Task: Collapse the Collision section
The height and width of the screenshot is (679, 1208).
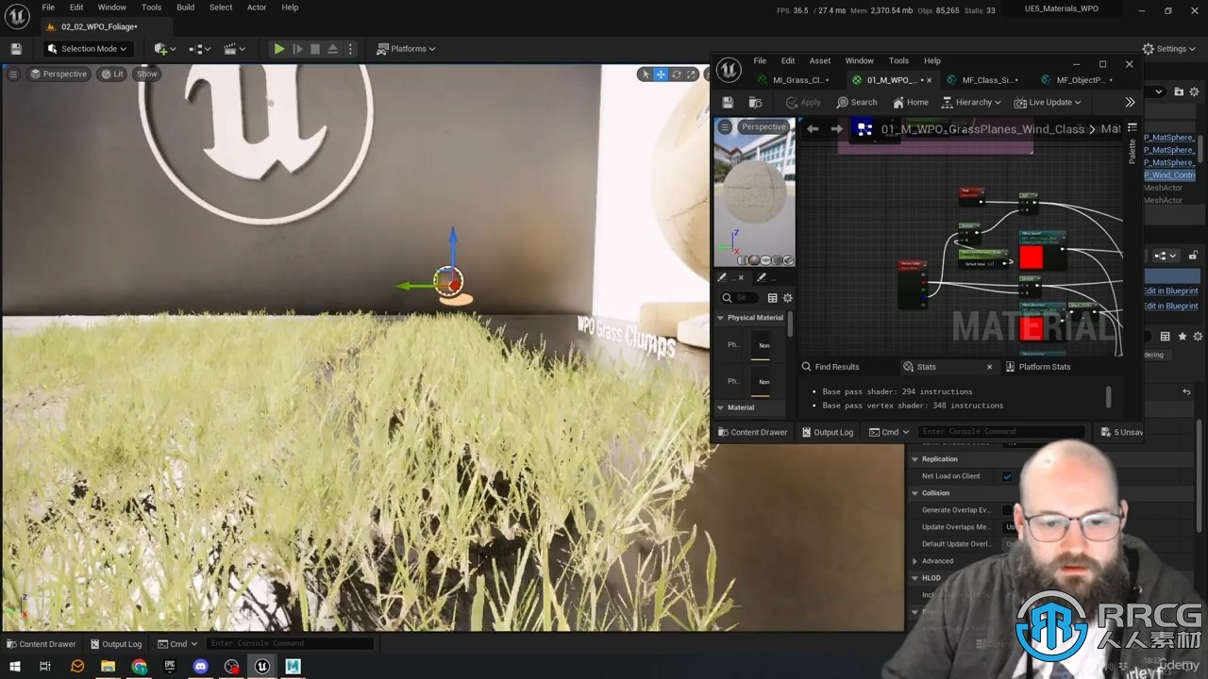Action: tap(914, 493)
